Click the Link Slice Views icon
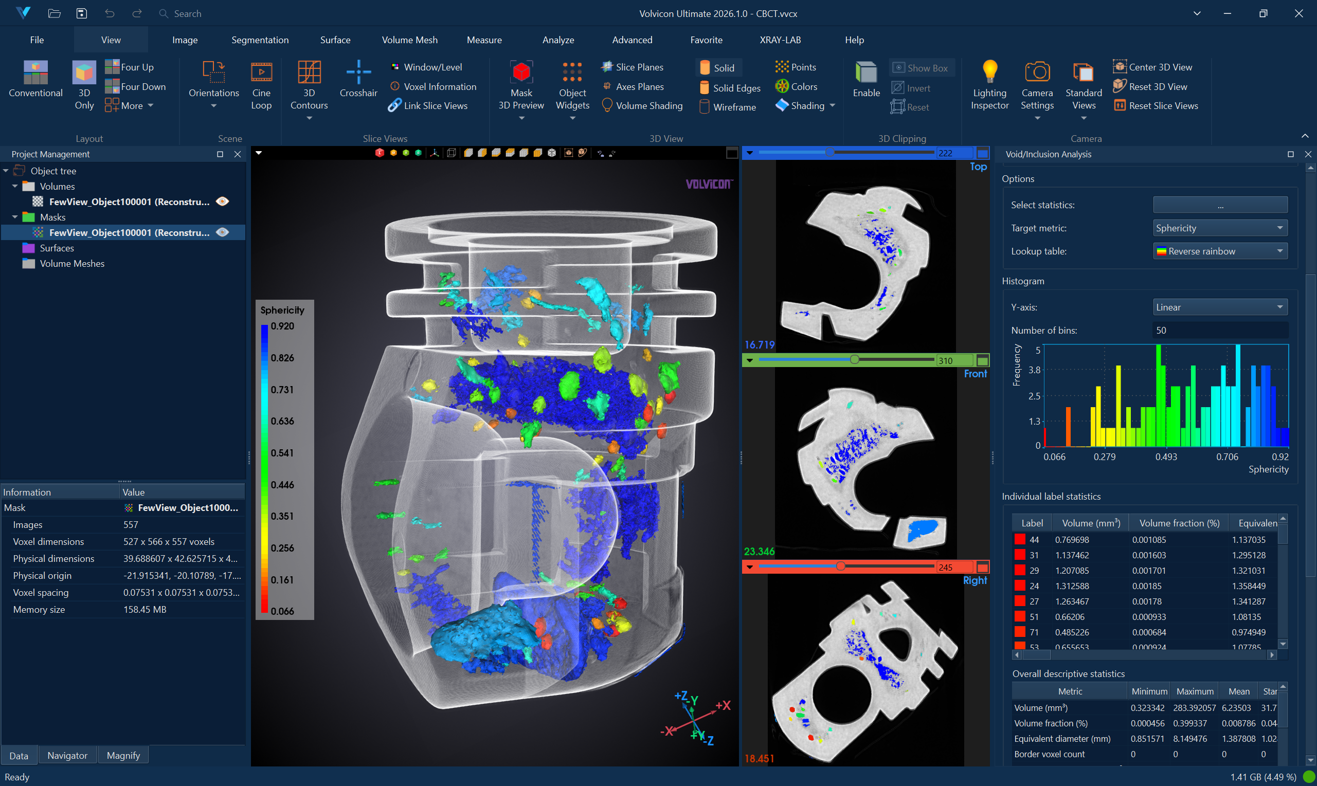 [x=394, y=105]
